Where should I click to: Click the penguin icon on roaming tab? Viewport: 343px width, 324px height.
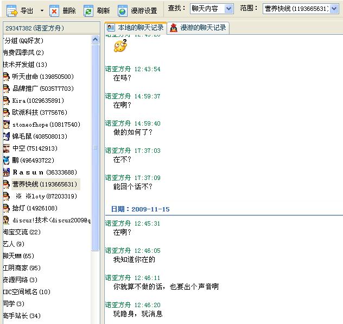tap(174, 28)
